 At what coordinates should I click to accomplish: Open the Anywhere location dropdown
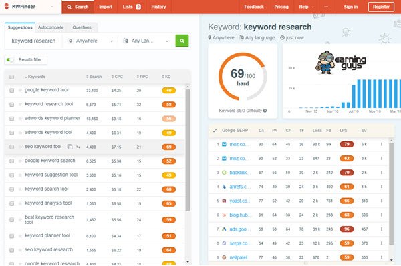[90, 41]
